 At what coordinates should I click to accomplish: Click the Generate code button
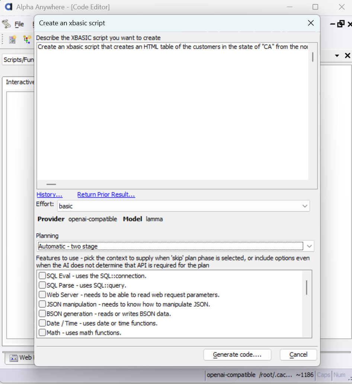pyautogui.click(x=237, y=355)
